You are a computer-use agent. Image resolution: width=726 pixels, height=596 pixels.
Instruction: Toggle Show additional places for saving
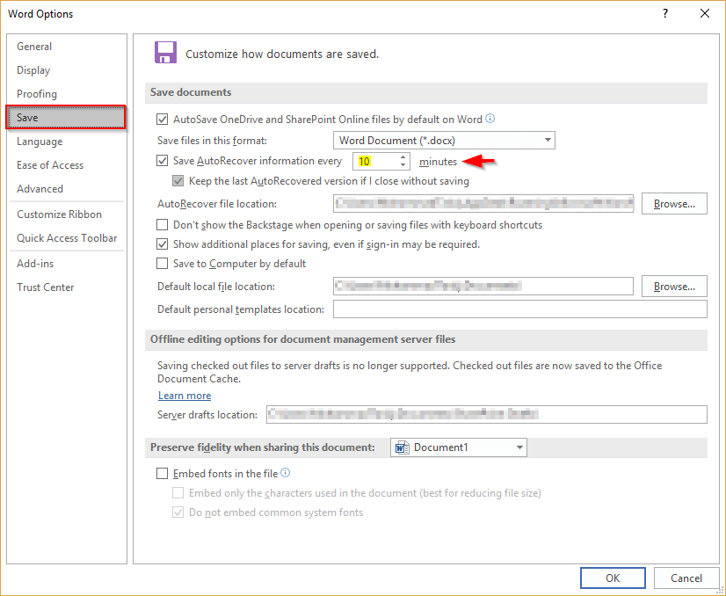tap(162, 244)
